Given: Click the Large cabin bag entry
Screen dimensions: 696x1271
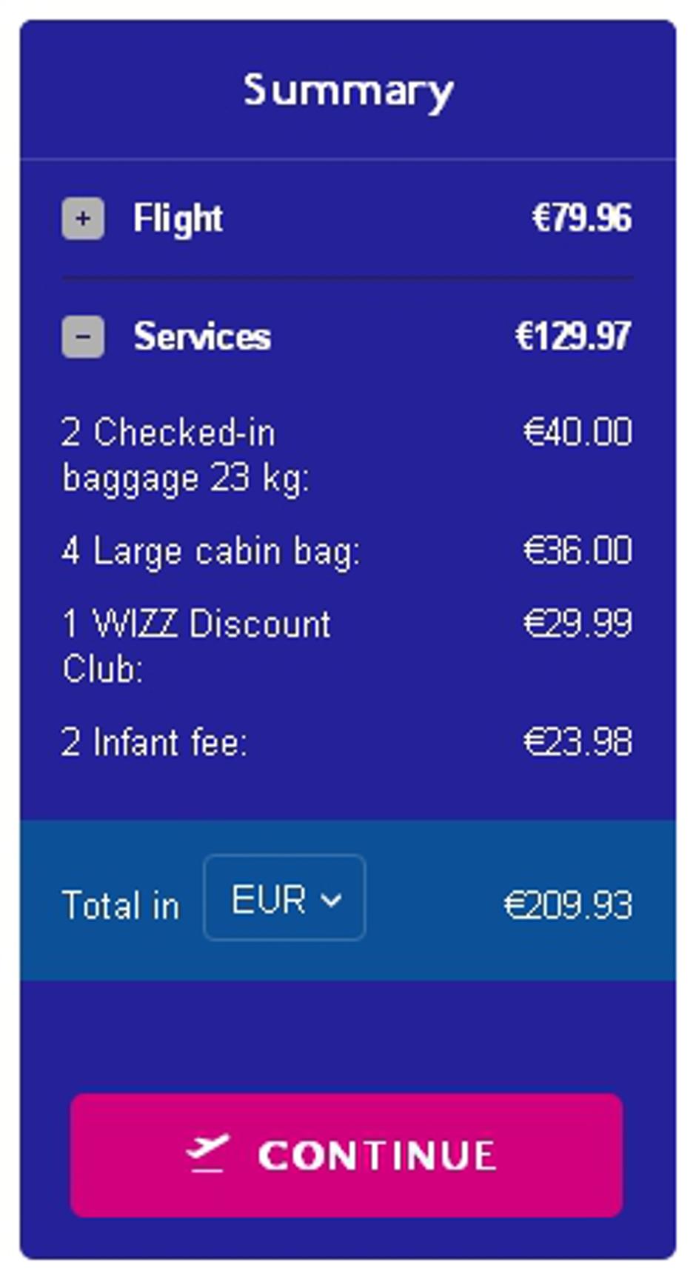Looking at the screenshot, I should click(x=211, y=551).
